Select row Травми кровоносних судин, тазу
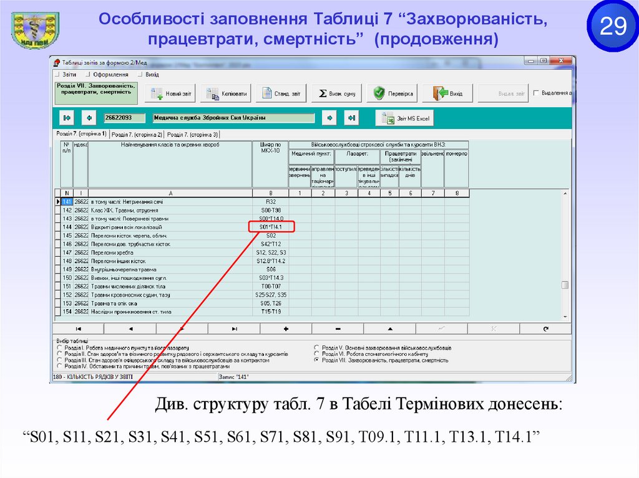The height and width of the screenshot is (478, 639). (x=262, y=295)
